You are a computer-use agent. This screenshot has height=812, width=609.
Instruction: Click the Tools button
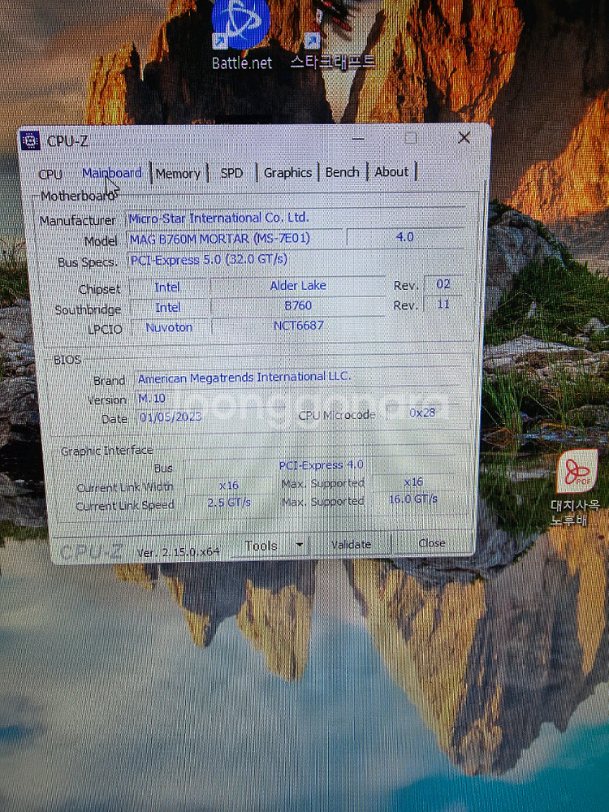261,546
